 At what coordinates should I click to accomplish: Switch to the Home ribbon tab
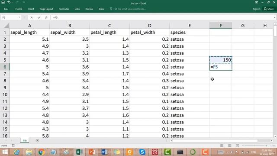point(19,9)
